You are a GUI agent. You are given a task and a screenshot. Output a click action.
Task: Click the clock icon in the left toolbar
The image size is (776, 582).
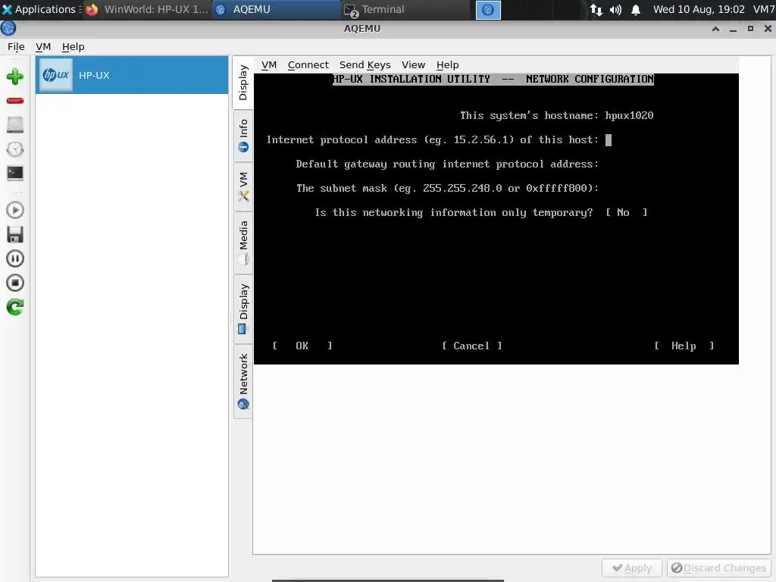(15, 149)
